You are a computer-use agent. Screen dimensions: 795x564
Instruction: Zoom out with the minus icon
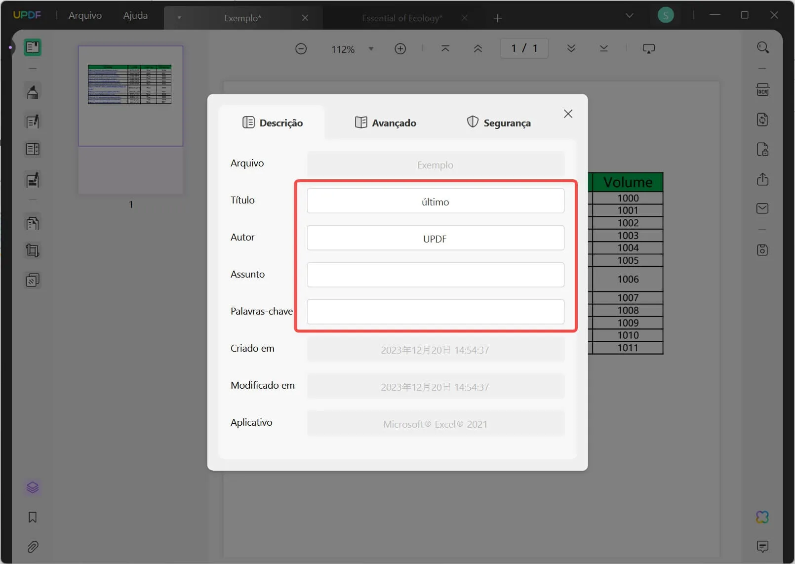[x=301, y=49]
